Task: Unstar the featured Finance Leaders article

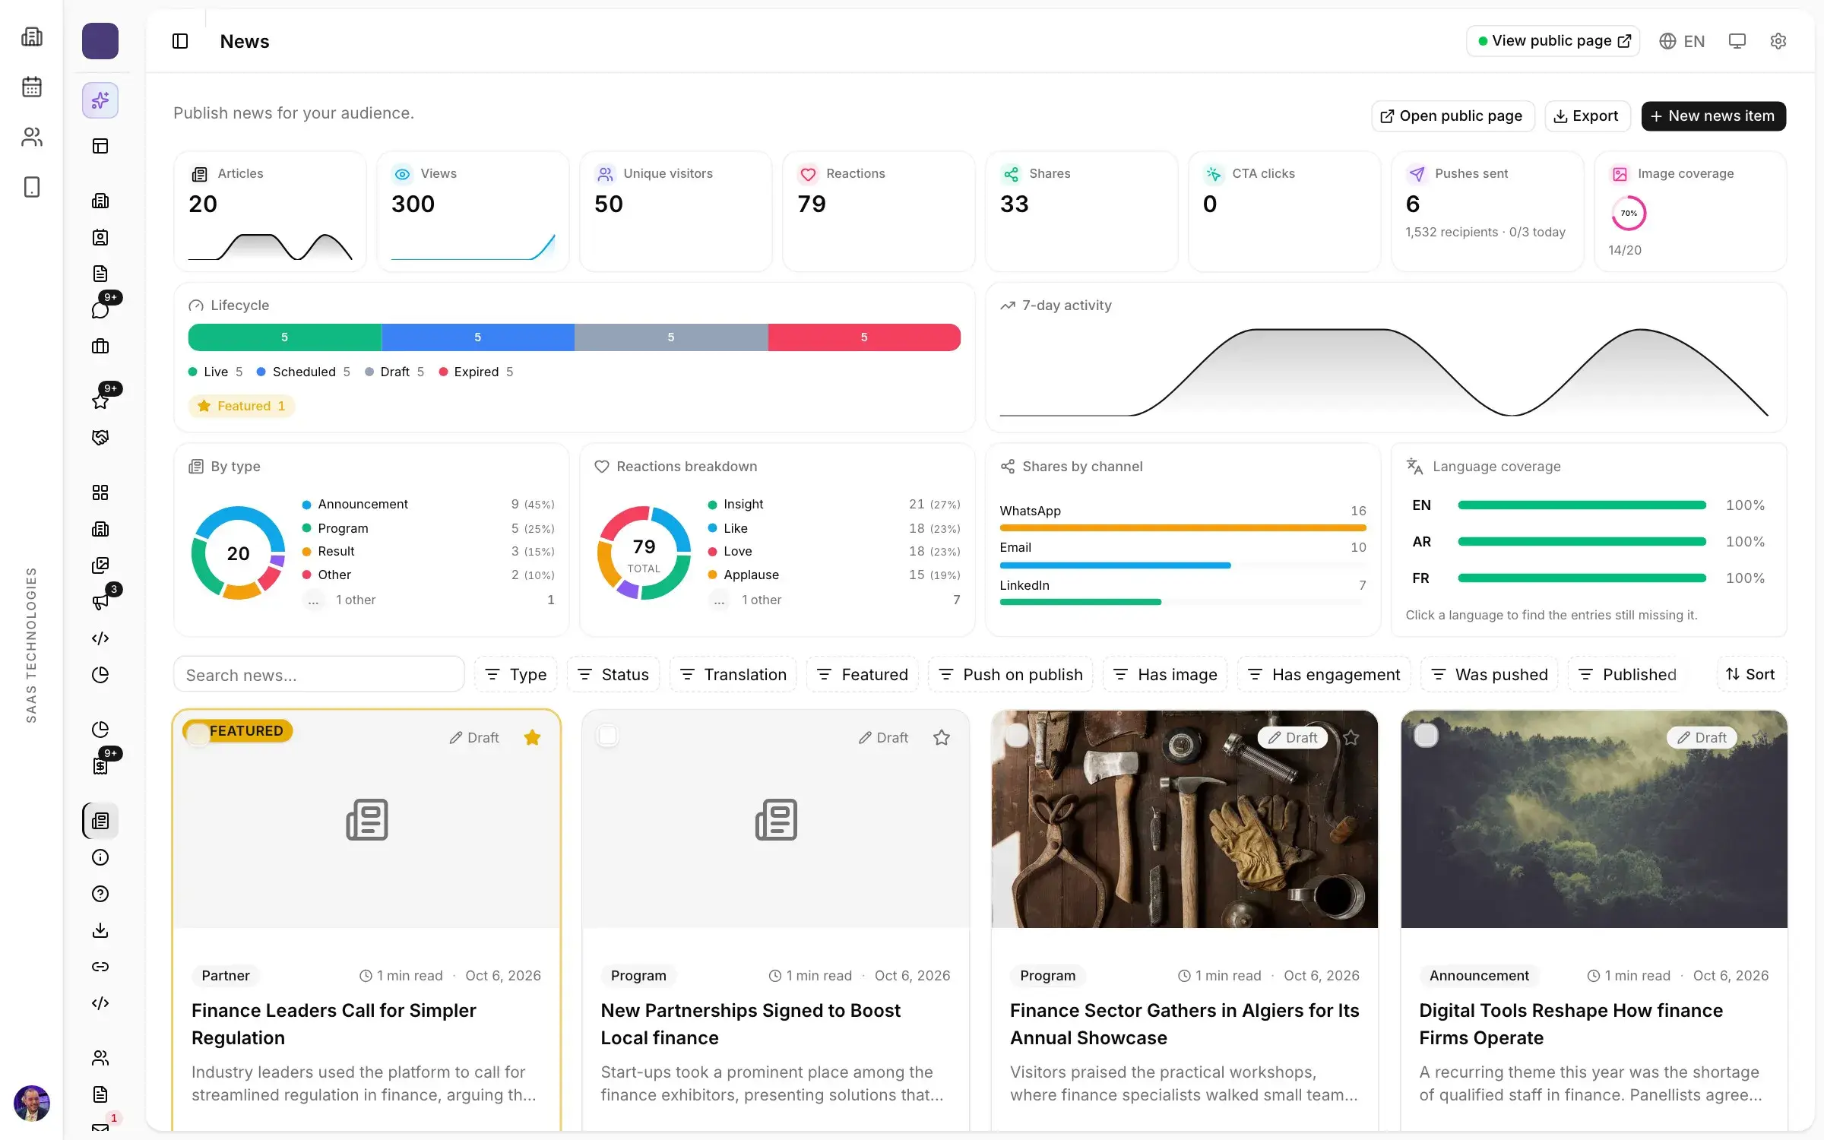Action: point(532,737)
